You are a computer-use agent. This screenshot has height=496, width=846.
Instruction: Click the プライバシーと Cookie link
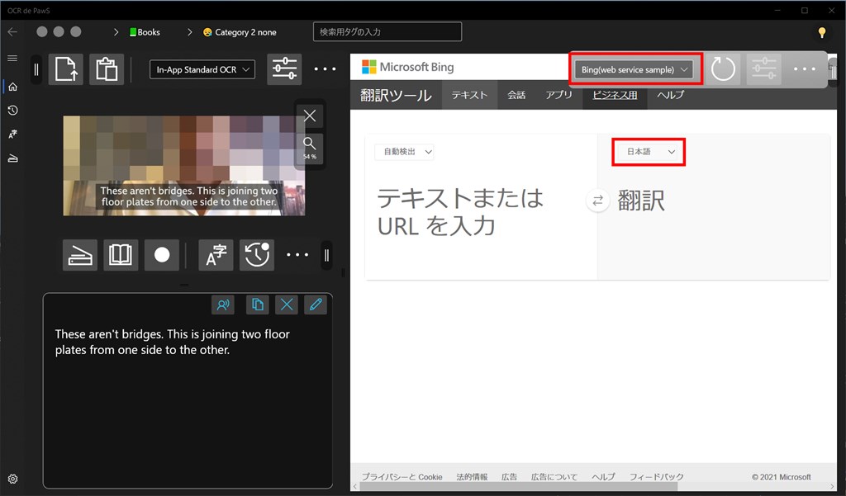(x=402, y=477)
